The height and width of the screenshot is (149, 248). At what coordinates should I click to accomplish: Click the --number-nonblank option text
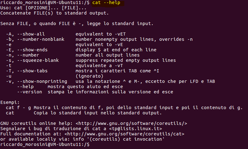(41, 39)
